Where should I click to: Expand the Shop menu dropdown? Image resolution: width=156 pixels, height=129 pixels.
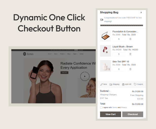(56, 54)
